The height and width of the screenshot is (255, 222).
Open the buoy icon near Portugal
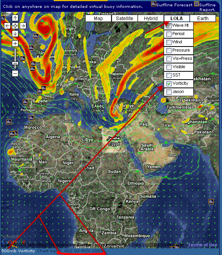25,102
